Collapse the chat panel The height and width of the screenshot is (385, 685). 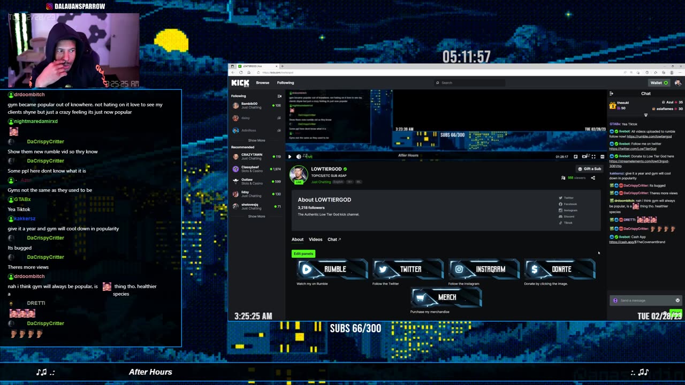click(x=612, y=94)
